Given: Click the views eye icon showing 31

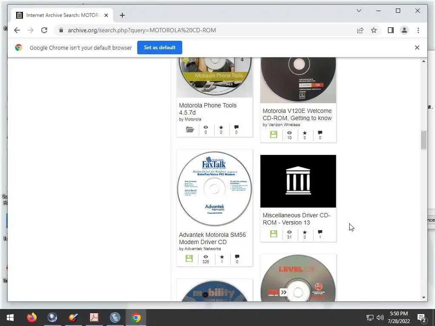Looking at the screenshot, I should pyautogui.click(x=289, y=232).
